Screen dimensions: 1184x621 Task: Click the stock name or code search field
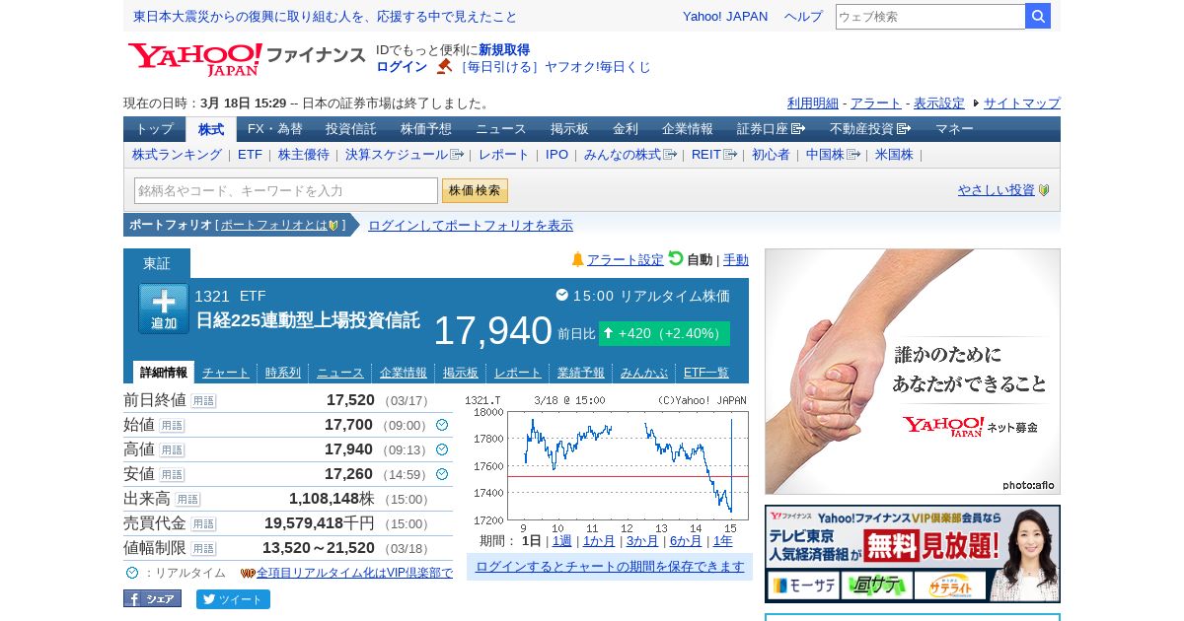click(286, 190)
